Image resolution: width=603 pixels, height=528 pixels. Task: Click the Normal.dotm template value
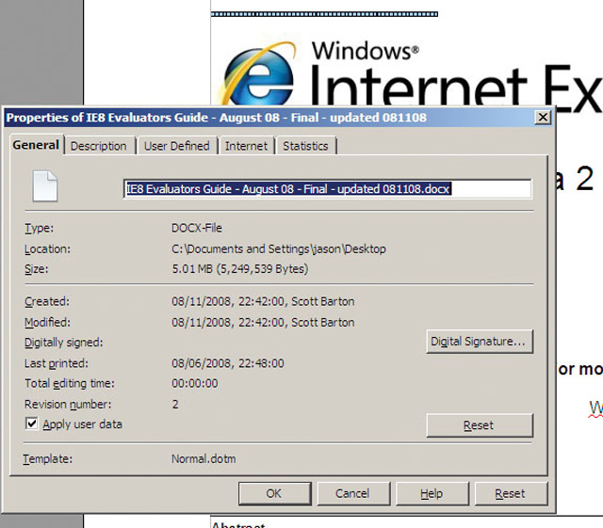[203, 459]
